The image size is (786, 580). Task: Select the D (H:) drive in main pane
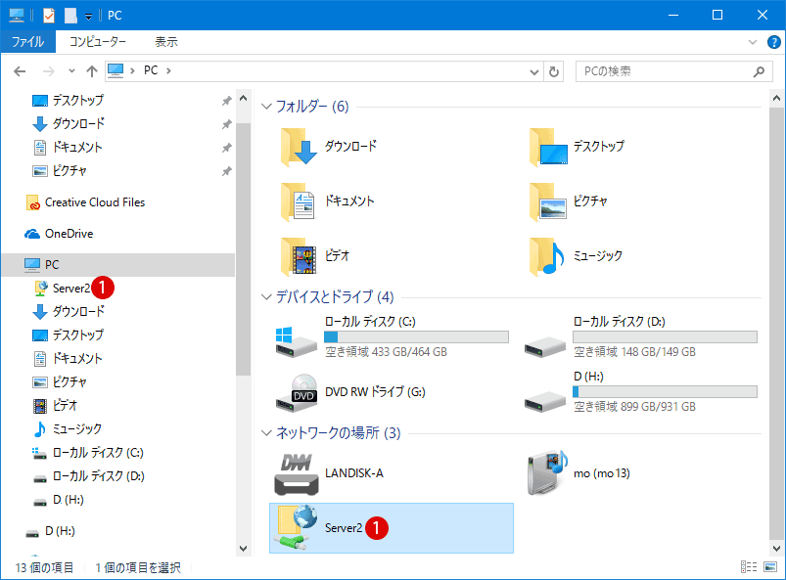[x=640, y=391]
